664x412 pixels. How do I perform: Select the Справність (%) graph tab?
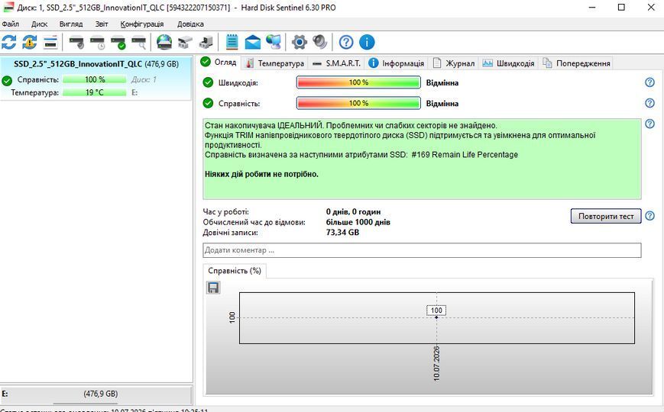point(235,271)
